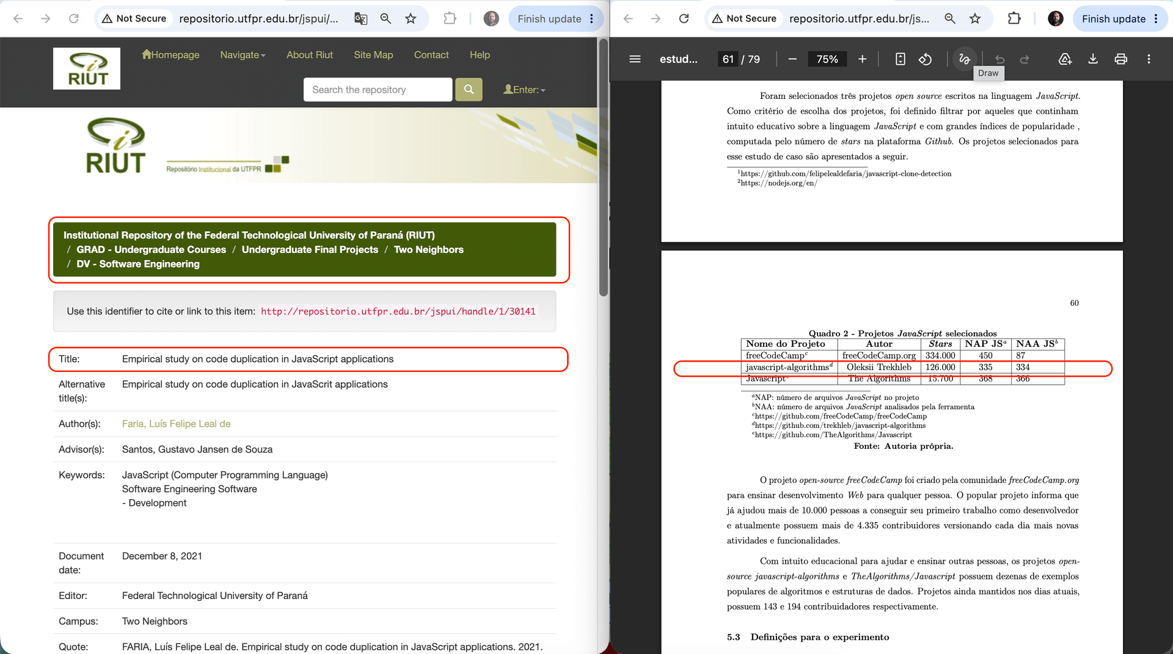Click the left page vertical scrollbar
Image resolution: width=1173 pixels, height=654 pixels.
tap(604, 168)
